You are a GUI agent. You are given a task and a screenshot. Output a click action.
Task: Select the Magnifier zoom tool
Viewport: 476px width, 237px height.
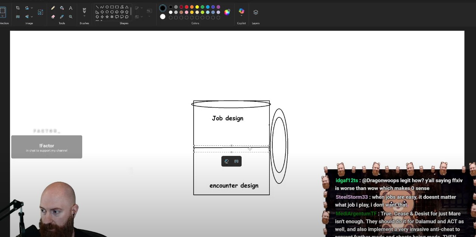pos(71,16)
